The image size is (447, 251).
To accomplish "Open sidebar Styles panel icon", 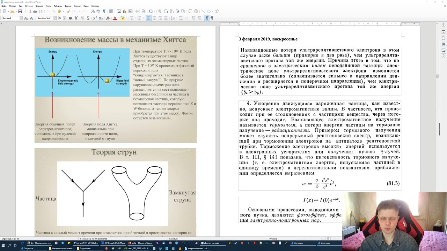I will pos(444,44).
